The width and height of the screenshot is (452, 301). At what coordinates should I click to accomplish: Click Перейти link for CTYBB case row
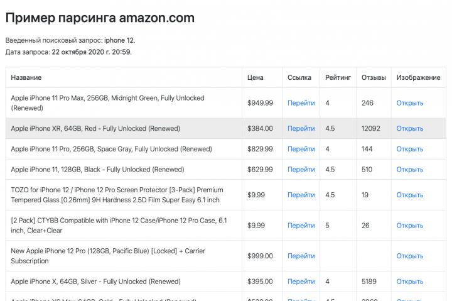coord(301,226)
